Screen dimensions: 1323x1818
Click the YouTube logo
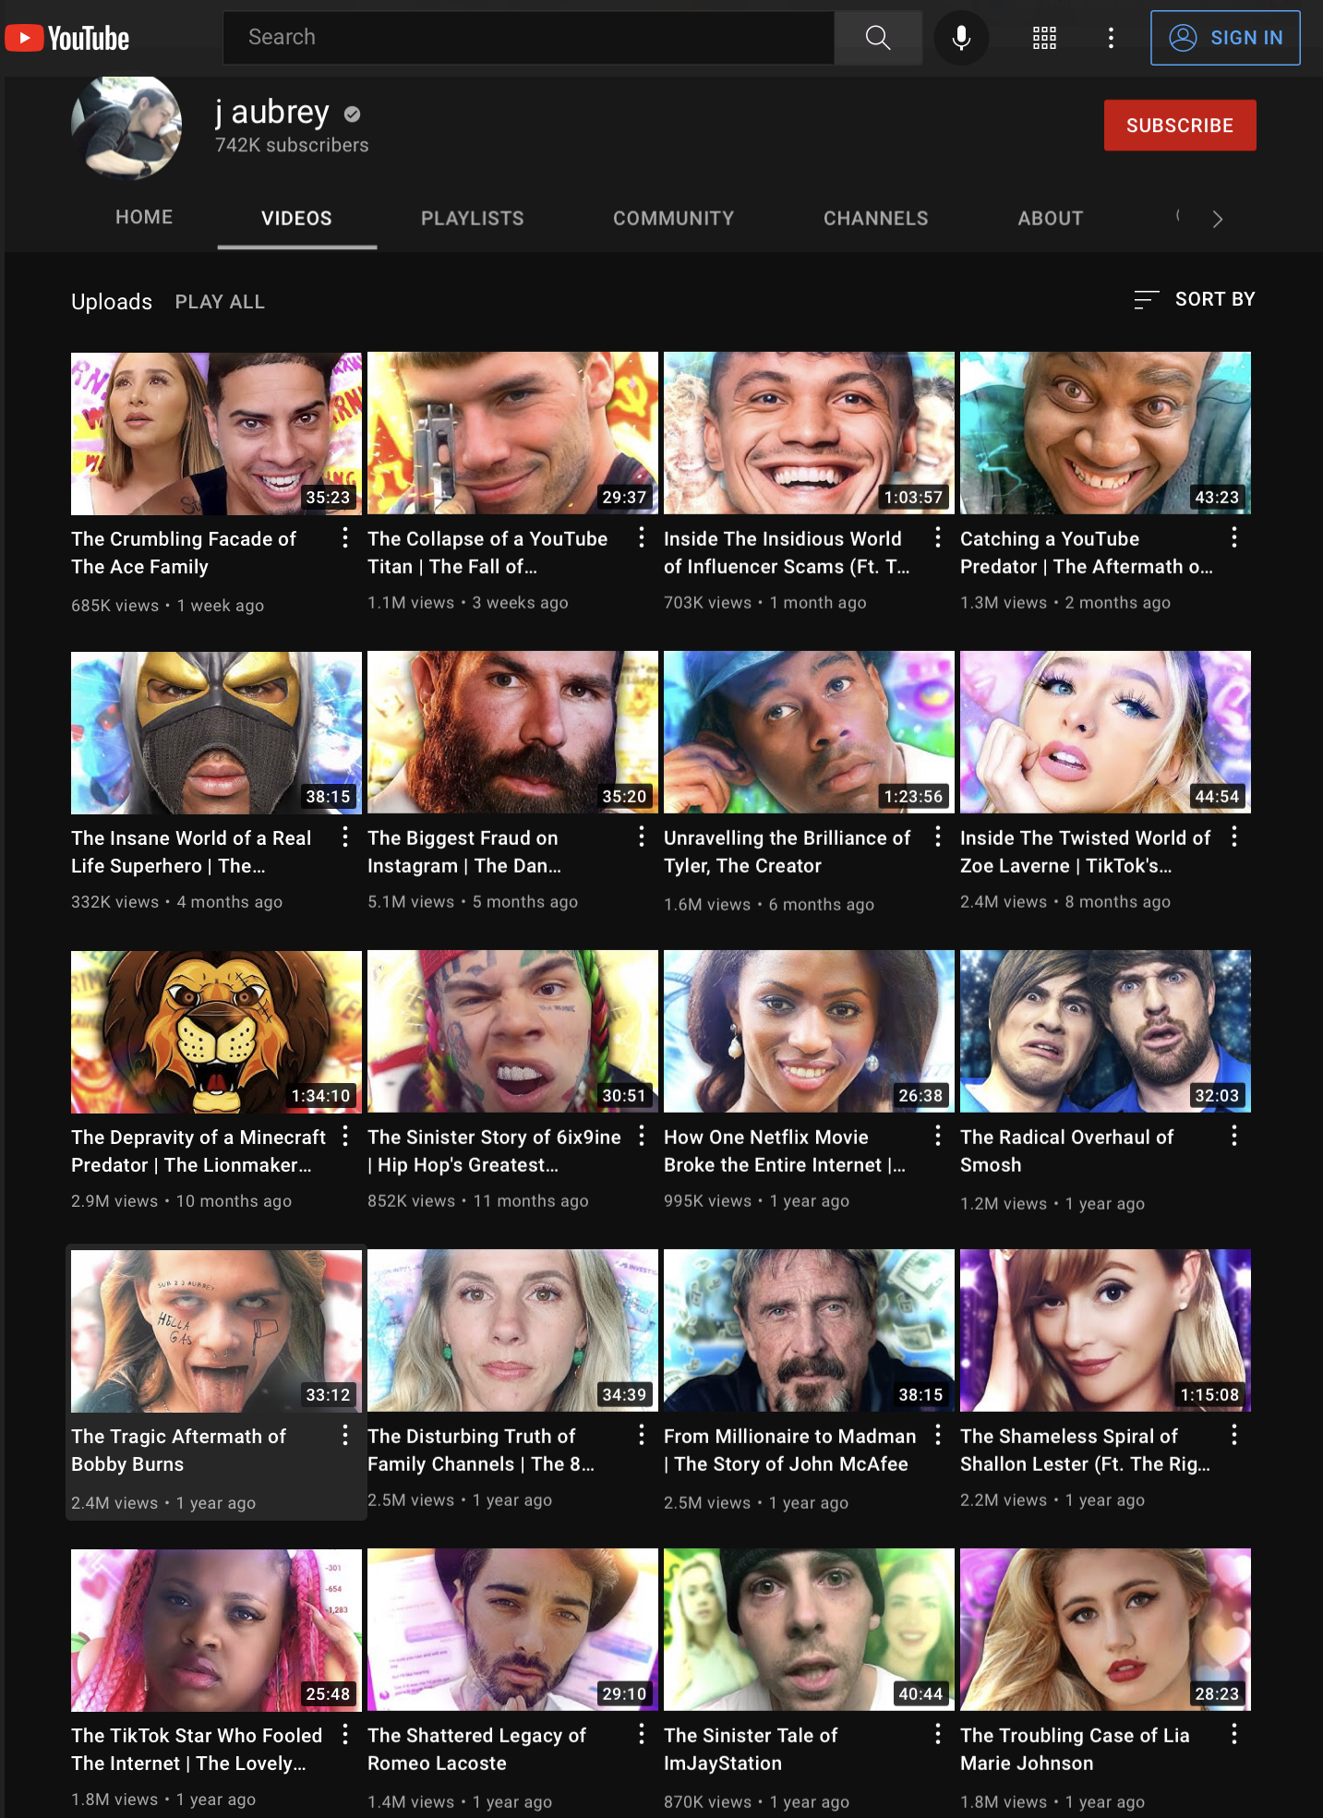coord(67,38)
